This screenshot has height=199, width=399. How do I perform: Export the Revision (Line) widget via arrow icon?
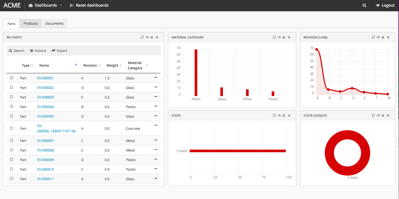378,37
